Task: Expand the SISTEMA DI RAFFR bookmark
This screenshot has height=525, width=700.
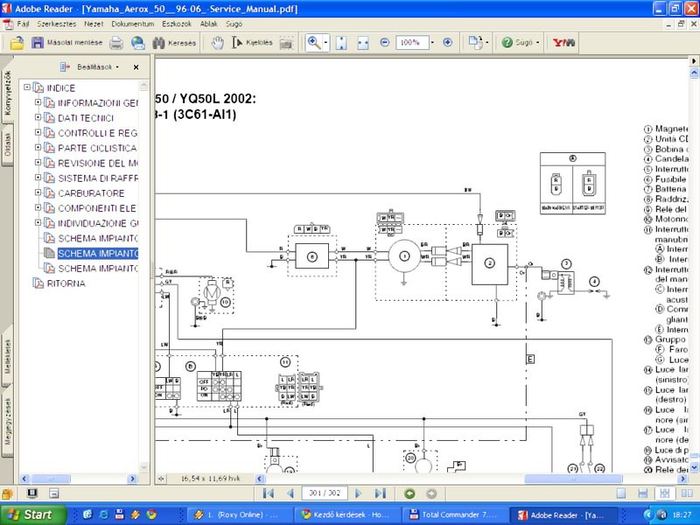Action: pyautogui.click(x=38, y=178)
